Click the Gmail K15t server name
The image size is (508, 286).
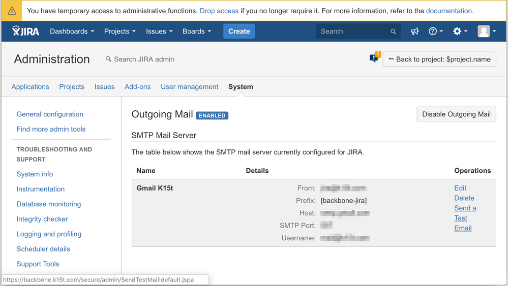point(155,188)
